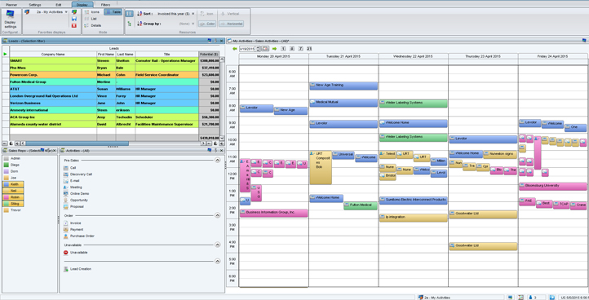Switch to the Filters tab
589x300 pixels.
[105, 5]
